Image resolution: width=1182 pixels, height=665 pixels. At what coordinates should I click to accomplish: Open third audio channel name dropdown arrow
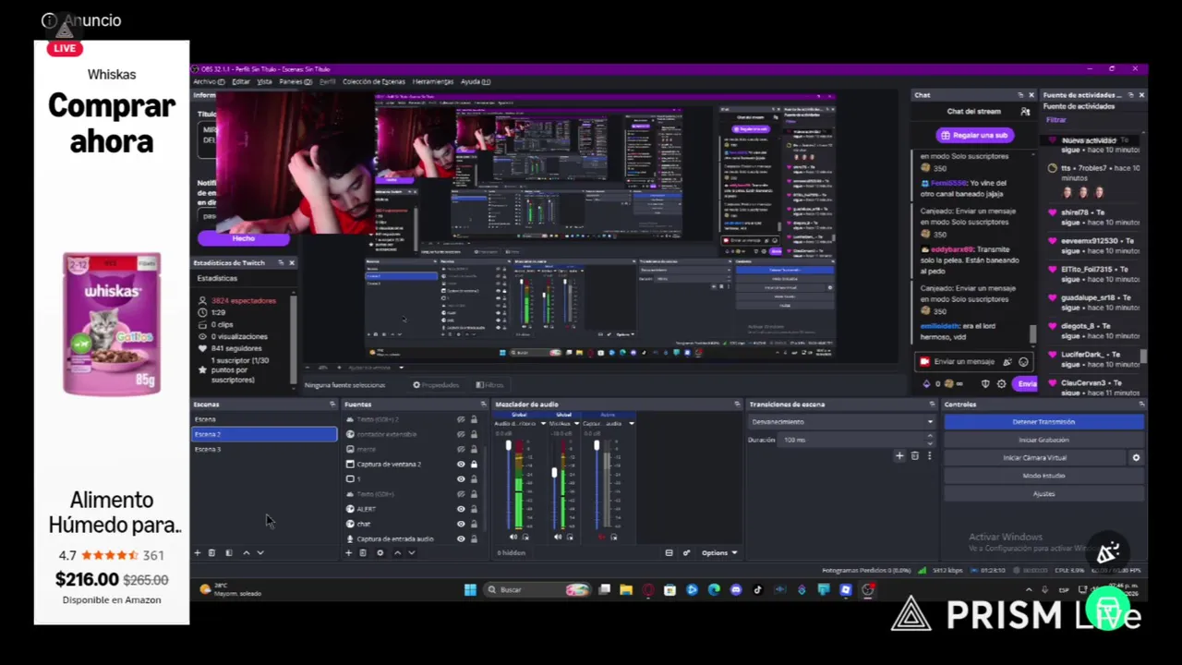(631, 423)
